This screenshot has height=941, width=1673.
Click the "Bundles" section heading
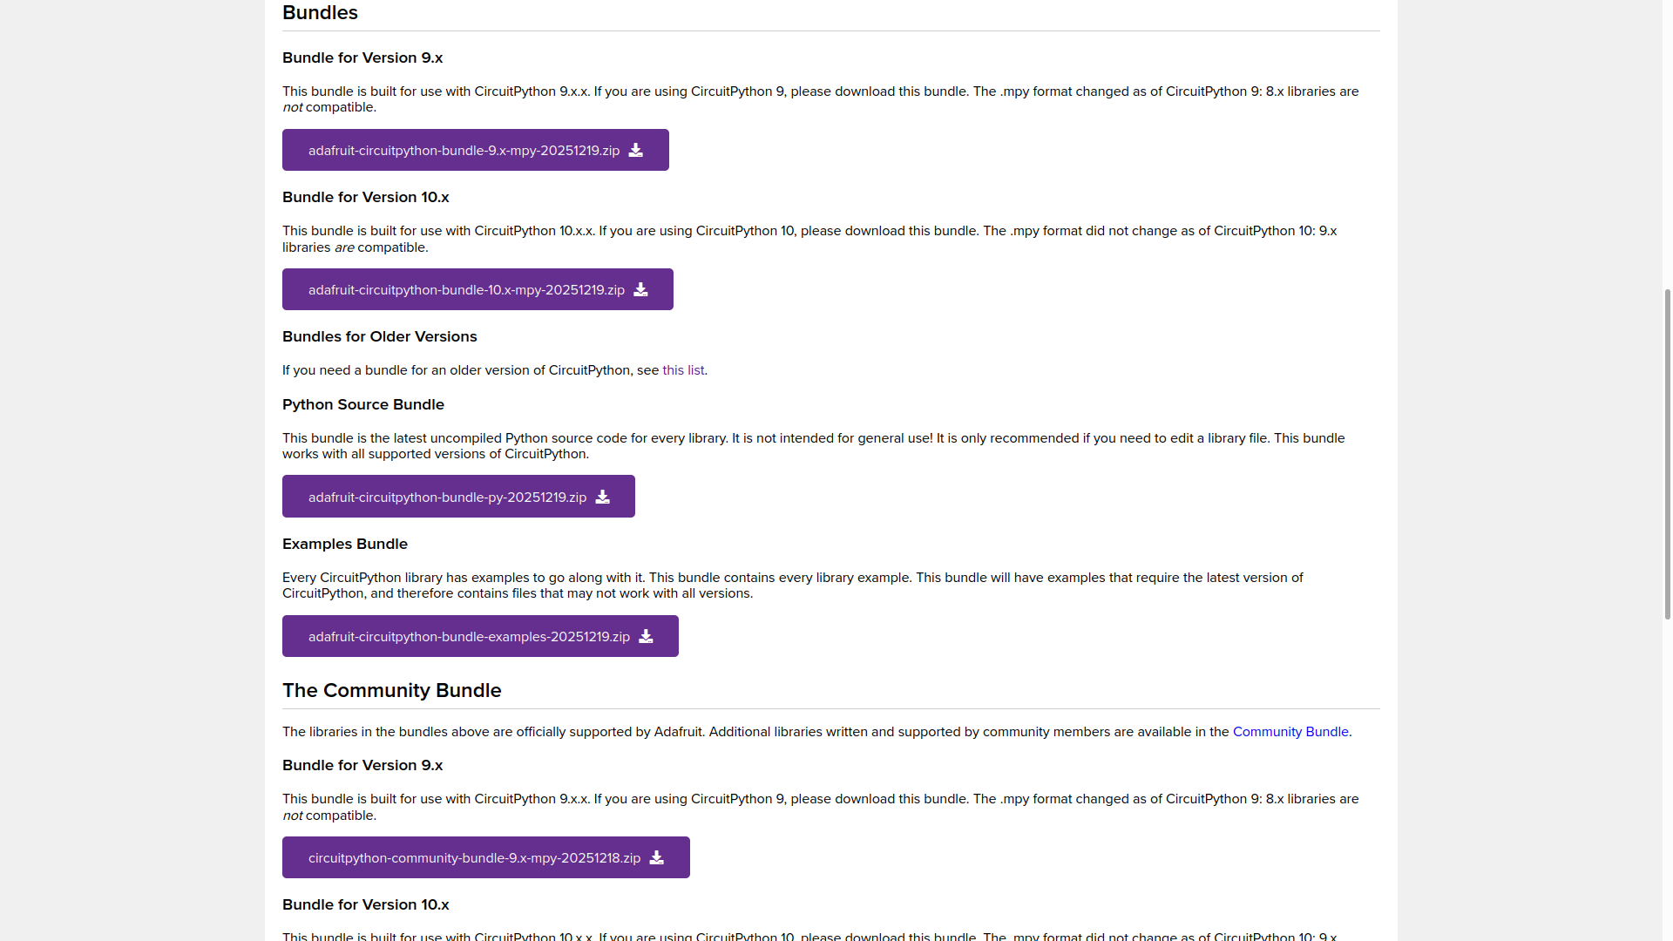320,12
